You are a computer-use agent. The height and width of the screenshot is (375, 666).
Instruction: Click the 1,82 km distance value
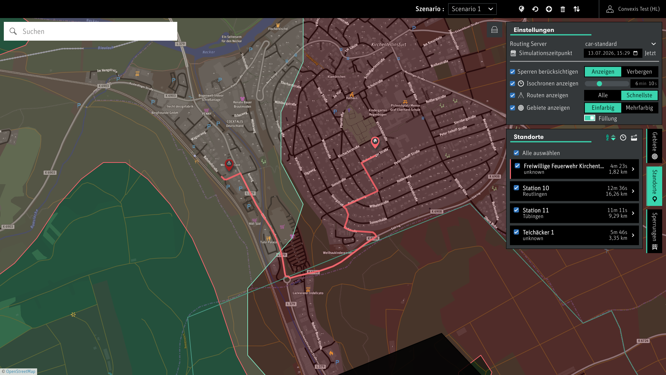click(618, 172)
